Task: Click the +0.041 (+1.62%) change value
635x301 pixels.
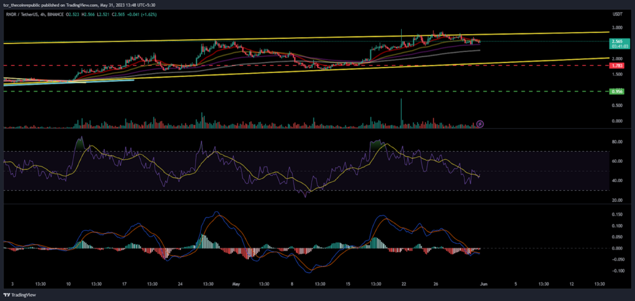Action: pyautogui.click(x=143, y=15)
